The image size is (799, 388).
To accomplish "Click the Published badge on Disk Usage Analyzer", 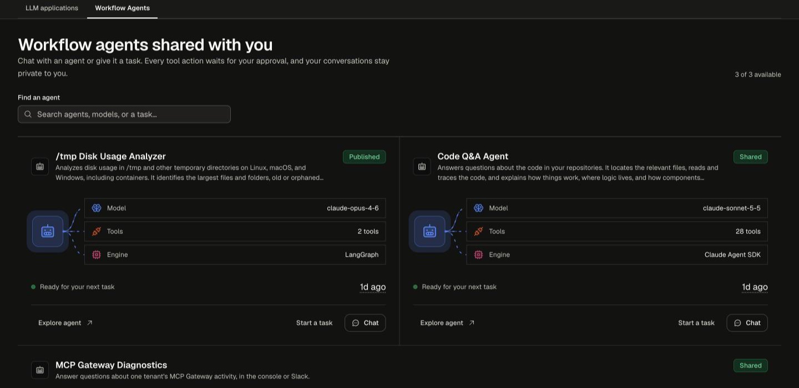I will coord(364,157).
